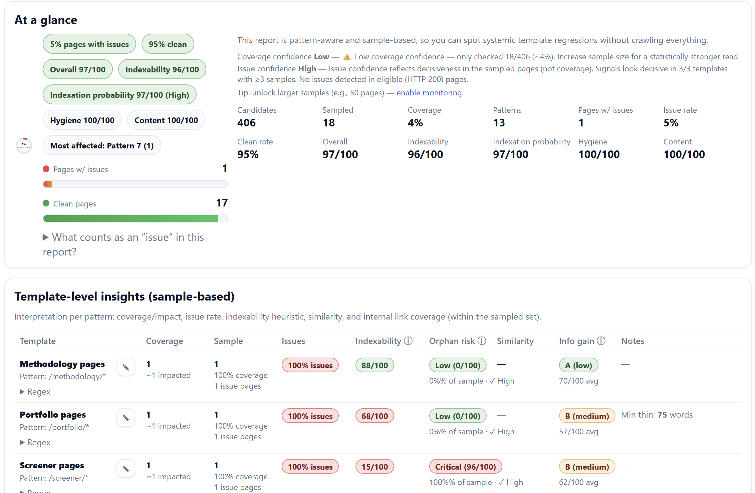Viewport: 755px width, 493px height.
Task: Expand Regex under Portfolio pages
Action: click(x=35, y=442)
